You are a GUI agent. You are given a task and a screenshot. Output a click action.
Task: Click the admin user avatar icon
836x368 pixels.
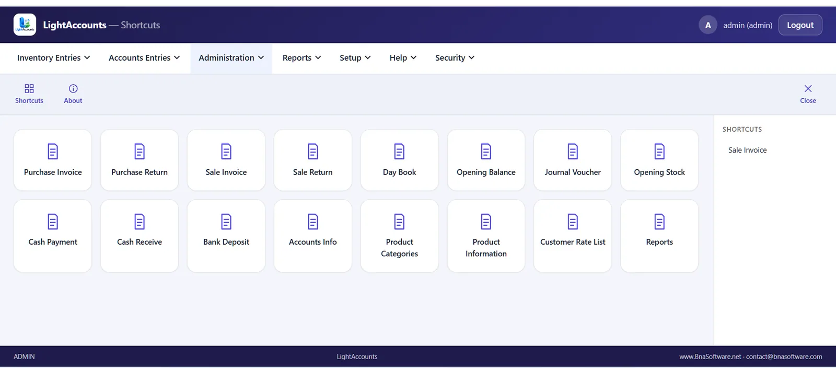(x=708, y=25)
